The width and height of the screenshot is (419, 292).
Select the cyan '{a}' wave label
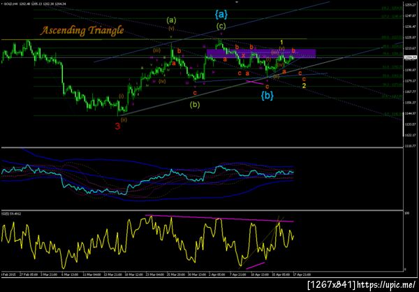[221, 15]
